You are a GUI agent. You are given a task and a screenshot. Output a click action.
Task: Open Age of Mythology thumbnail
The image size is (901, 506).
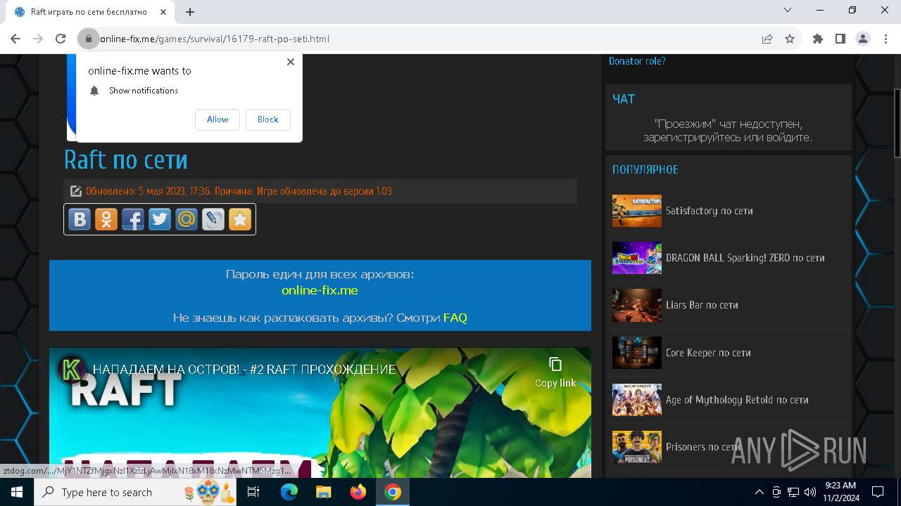637,400
